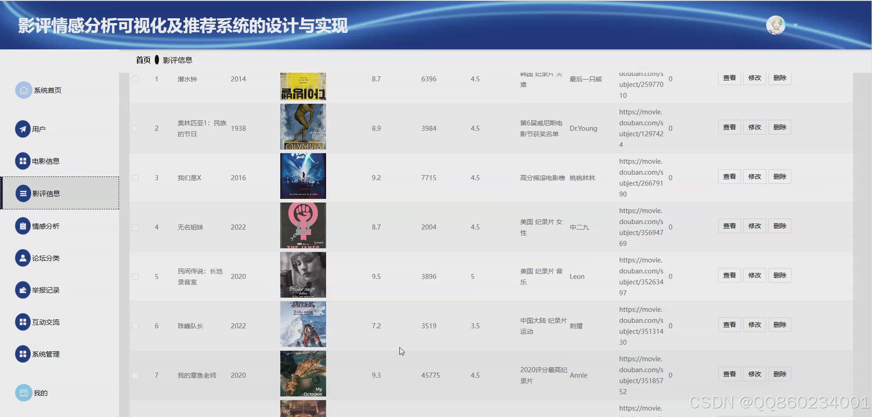
Task: Expand the dropdown arrow beside avatar
Action: point(796,26)
